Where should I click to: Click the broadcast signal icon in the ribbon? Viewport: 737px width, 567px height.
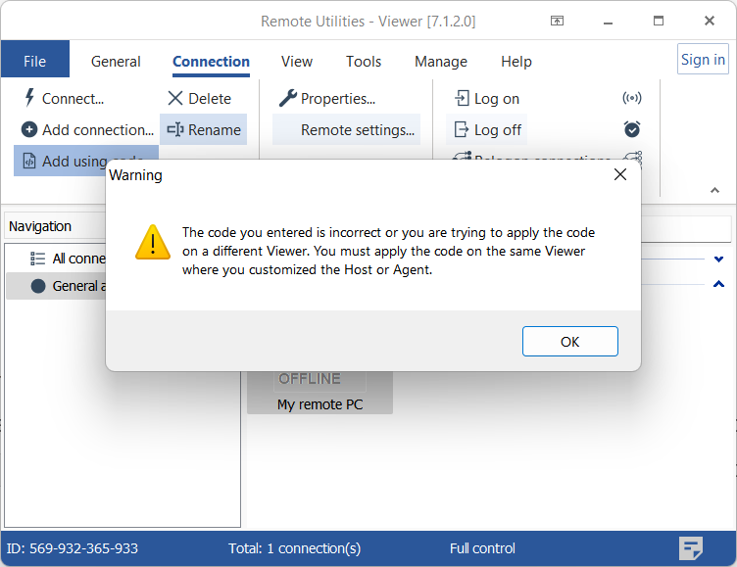[632, 98]
